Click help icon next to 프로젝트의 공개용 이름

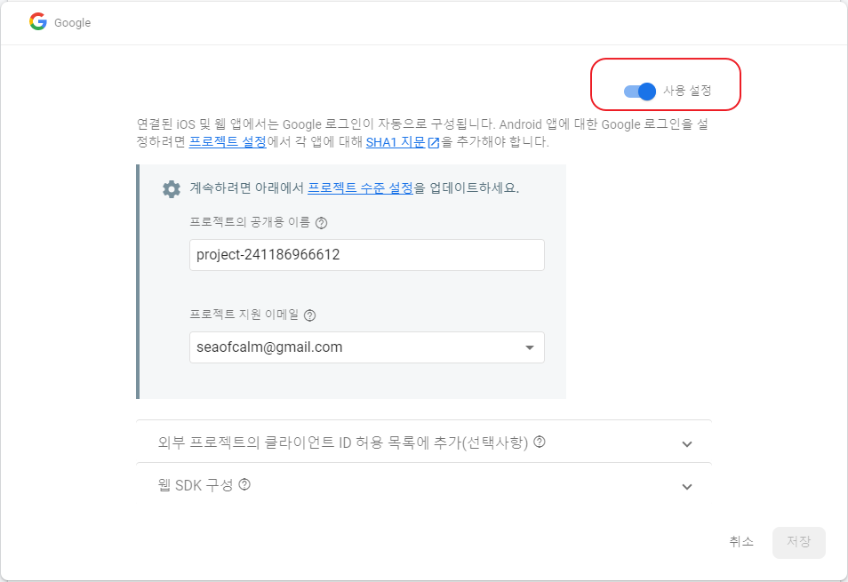321,223
